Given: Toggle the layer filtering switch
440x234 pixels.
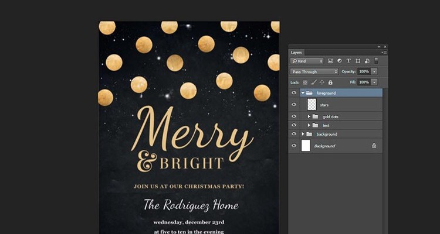Looking at the screenshot, I should click(x=376, y=61).
